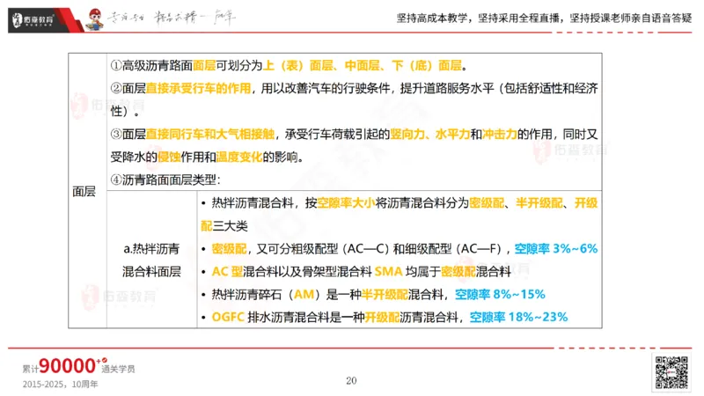The image size is (704, 396).
Task: Click footer text '2015-2025，10周年'
Action: point(60,385)
